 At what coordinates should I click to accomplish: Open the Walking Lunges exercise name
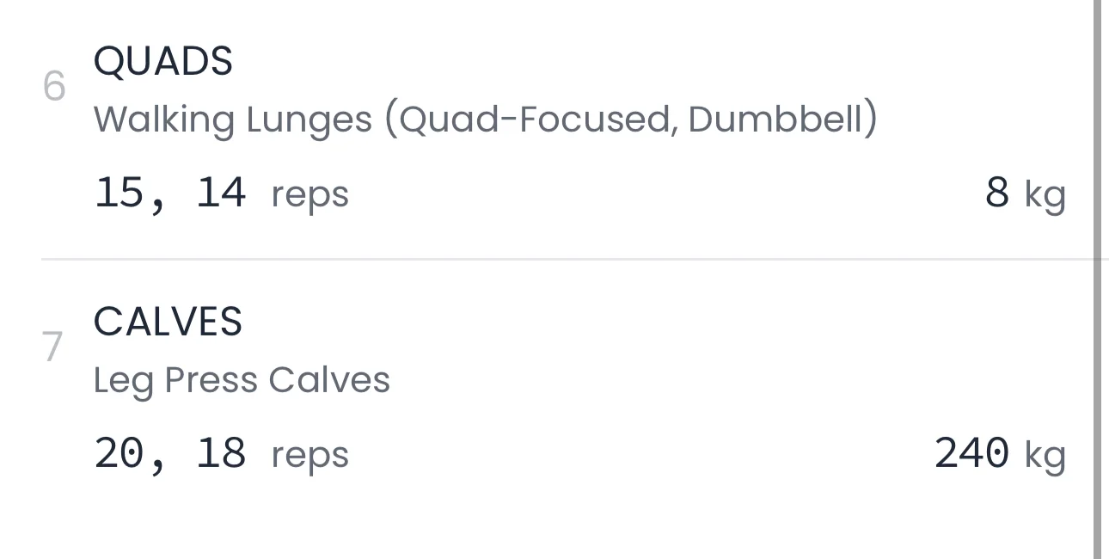[232, 120]
